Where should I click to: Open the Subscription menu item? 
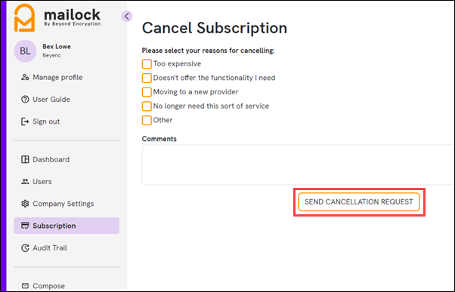67,226
